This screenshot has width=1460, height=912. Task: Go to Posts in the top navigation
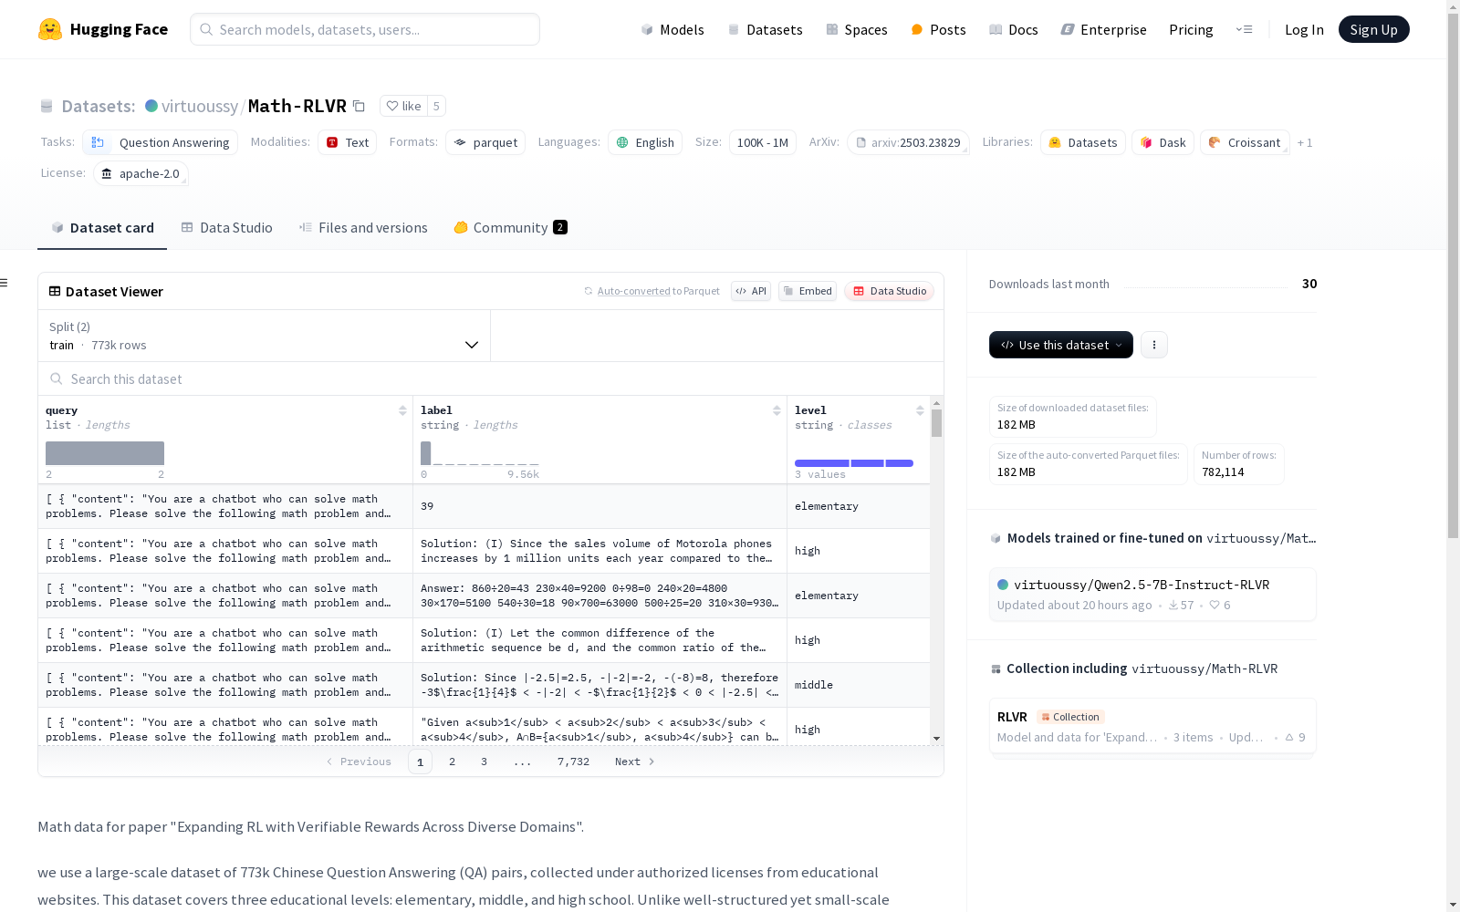(x=938, y=29)
